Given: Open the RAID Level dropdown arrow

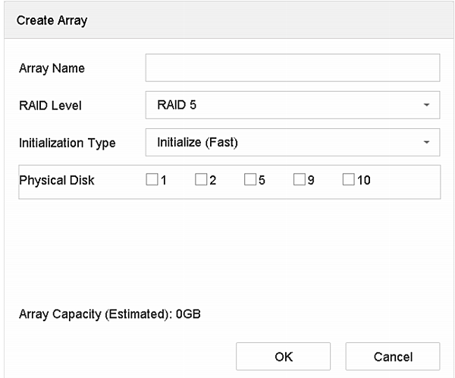Looking at the screenshot, I should [427, 105].
